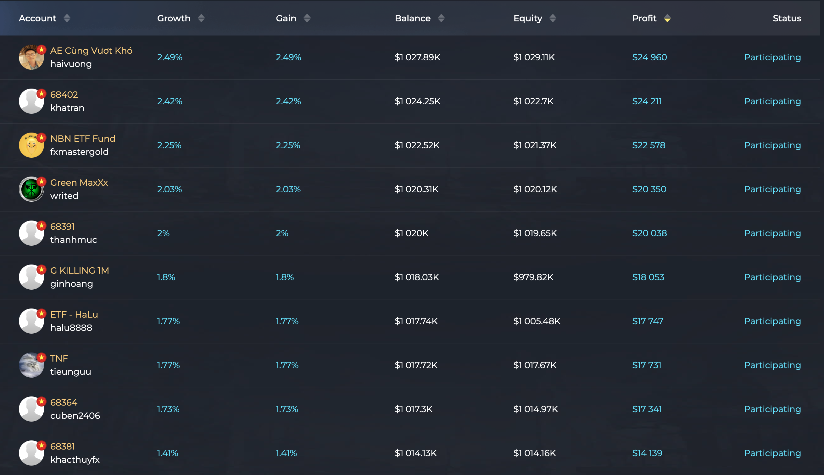Select equity value $1 014.97K
The height and width of the screenshot is (475, 824).
536,409
